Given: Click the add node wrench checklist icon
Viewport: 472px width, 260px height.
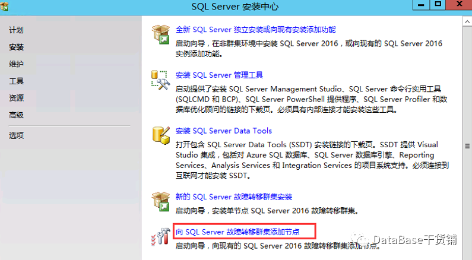Looking at the screenshot, I should [x=160, y=236].
